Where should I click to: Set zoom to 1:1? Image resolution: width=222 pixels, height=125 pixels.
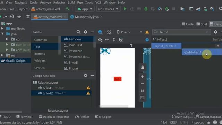142,91
